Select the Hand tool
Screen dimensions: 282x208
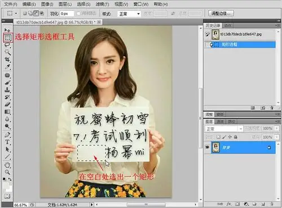click(x=7, y=165)
